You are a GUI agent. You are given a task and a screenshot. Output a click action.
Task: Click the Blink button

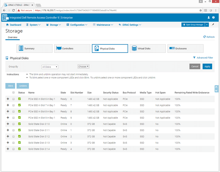10,86
